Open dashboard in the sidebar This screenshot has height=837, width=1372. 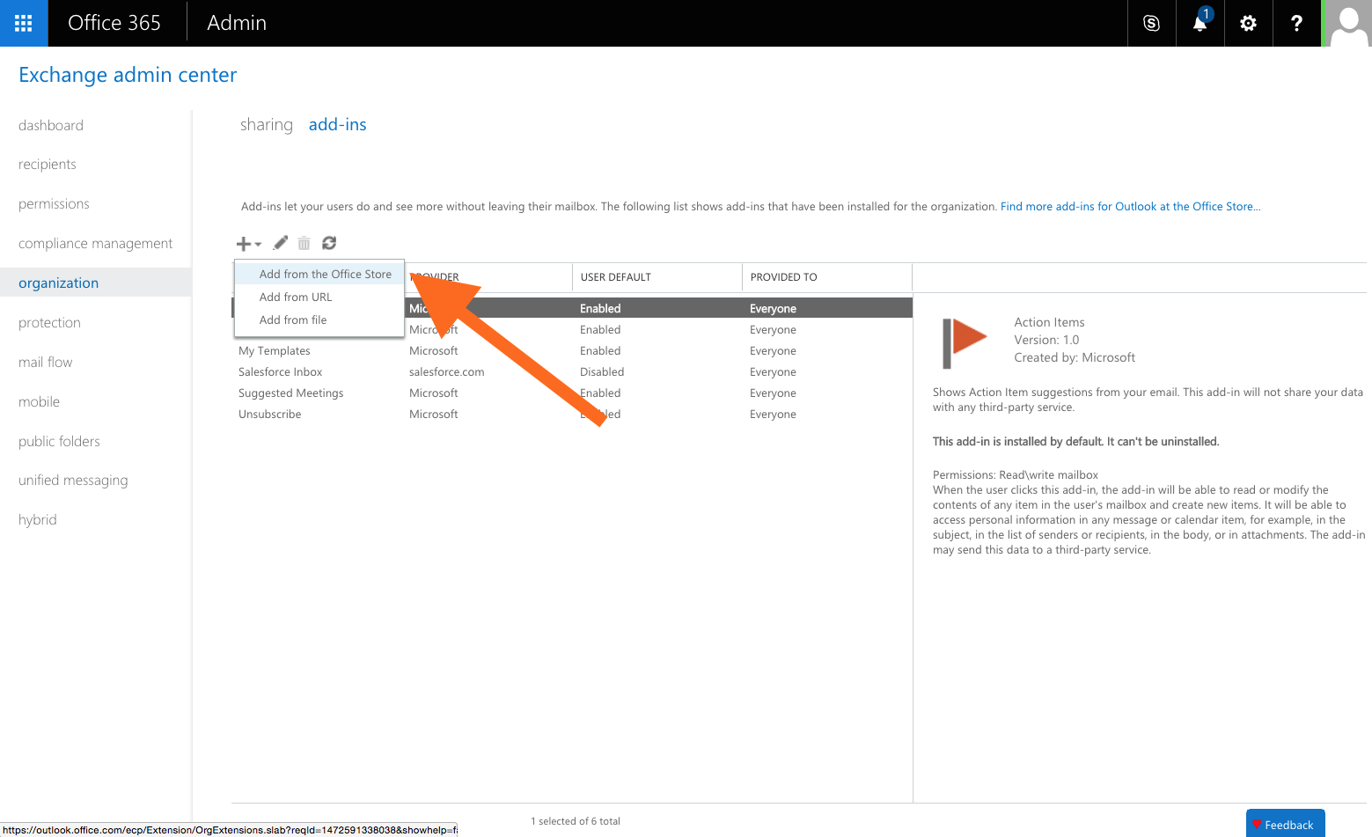tap(51, 125)
